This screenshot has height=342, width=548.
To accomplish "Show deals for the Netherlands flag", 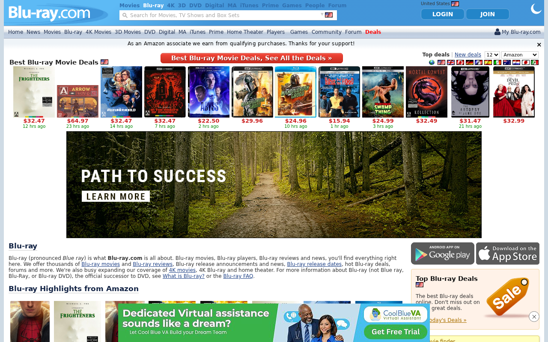I will tap(516, 62).
